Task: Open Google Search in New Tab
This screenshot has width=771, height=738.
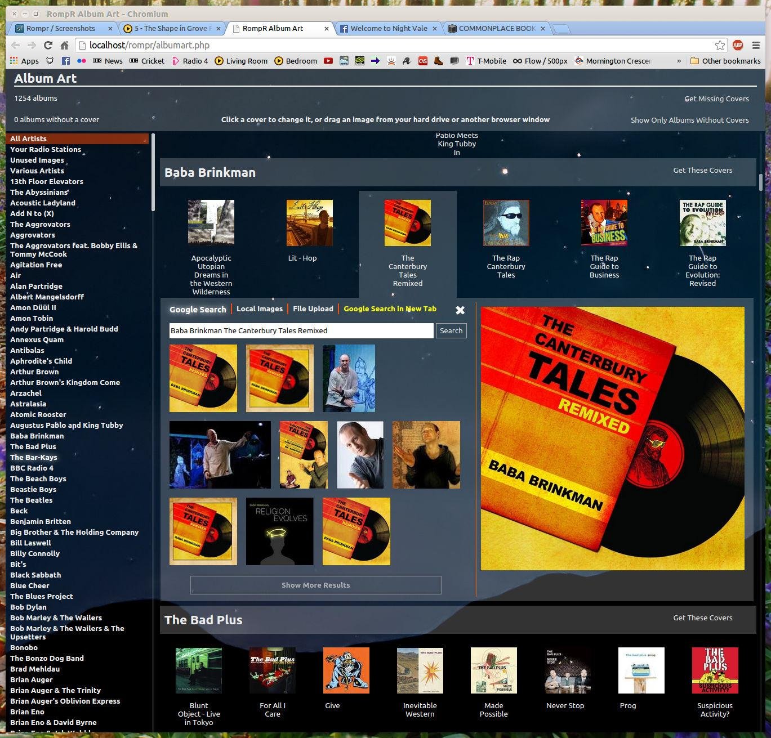Action: pos(390,308)
